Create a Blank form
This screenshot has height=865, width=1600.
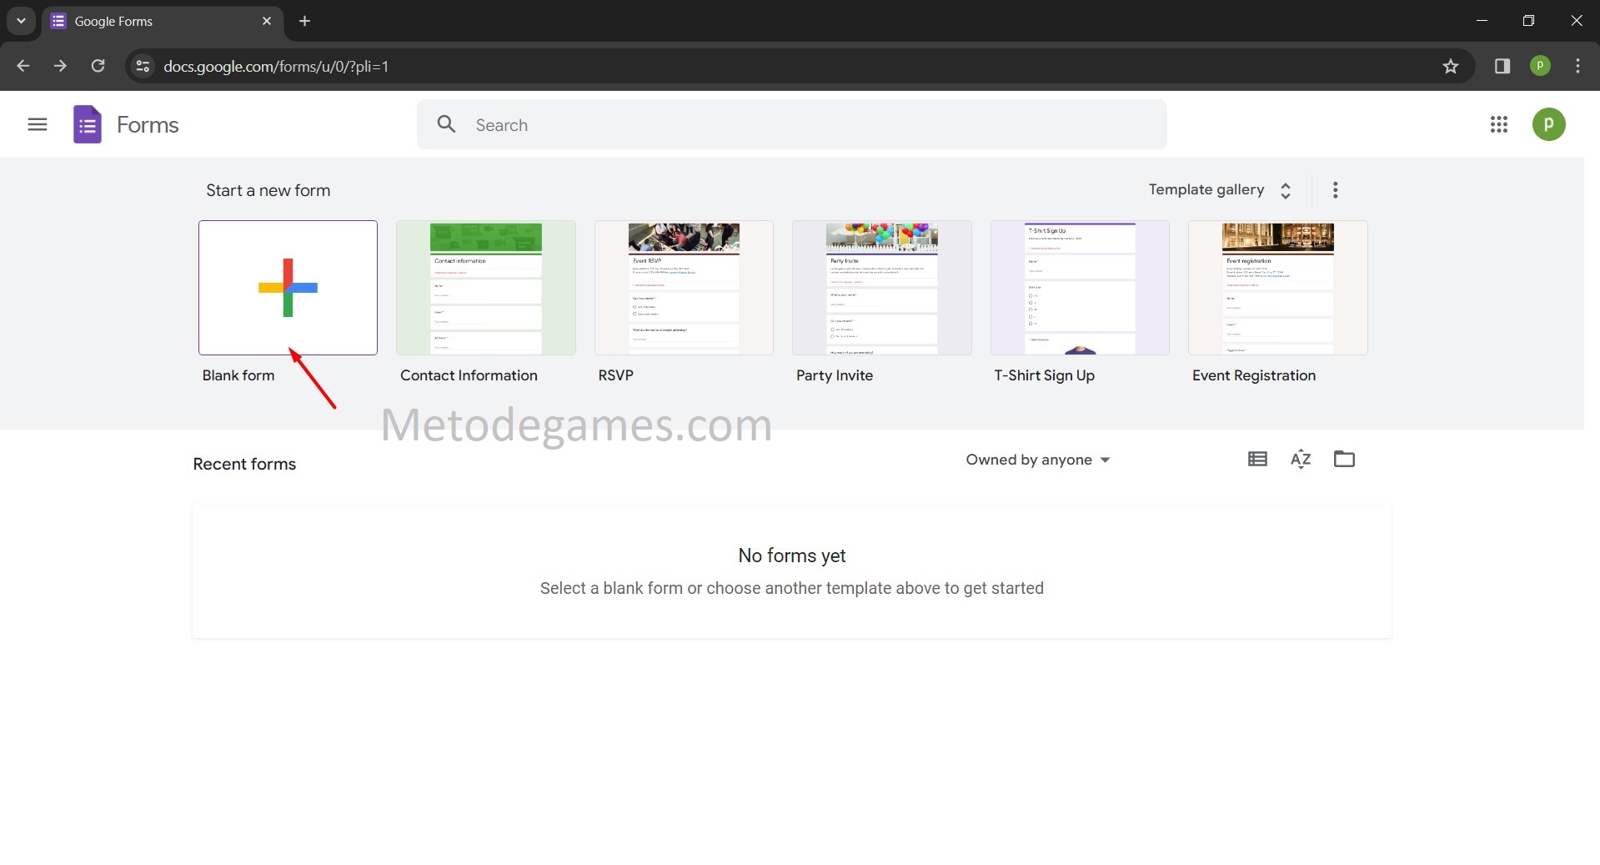[288, 288]
